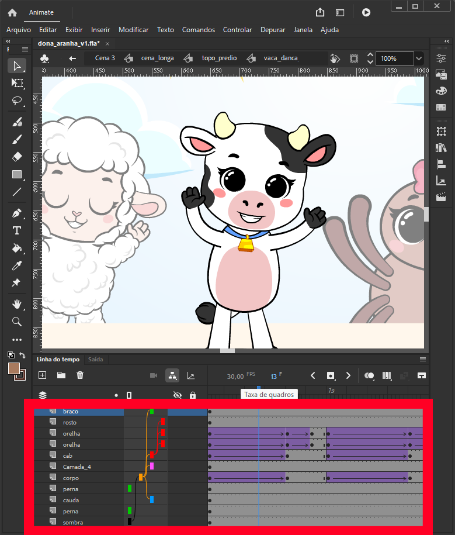Toggle layer parenting view
The width and height of the screenshot is (455, 535).
click(172, 375)
